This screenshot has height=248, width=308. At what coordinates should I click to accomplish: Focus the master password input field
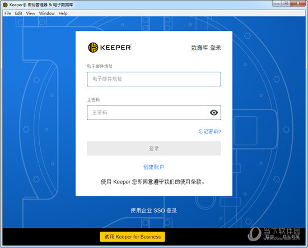pos(154,113)
